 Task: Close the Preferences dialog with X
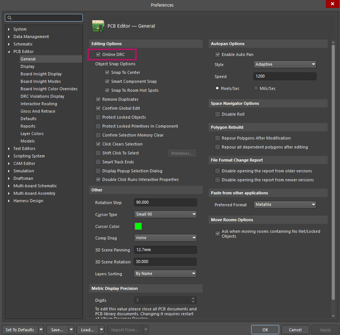[332, 3]
